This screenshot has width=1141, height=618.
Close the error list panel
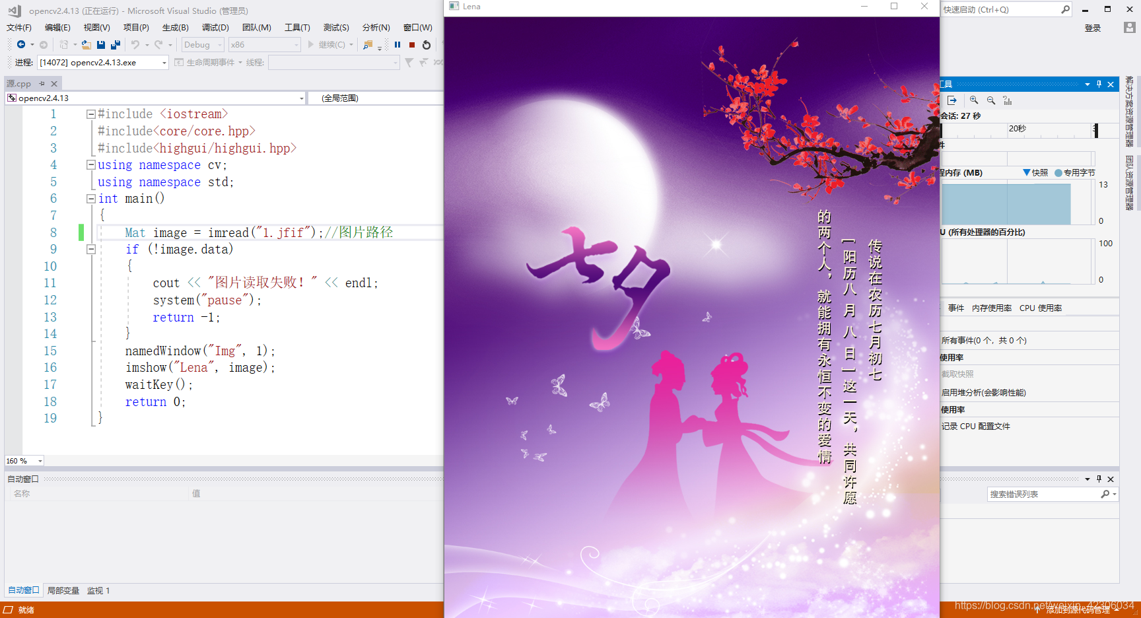pyautogui.click(x=1111, y=479)
